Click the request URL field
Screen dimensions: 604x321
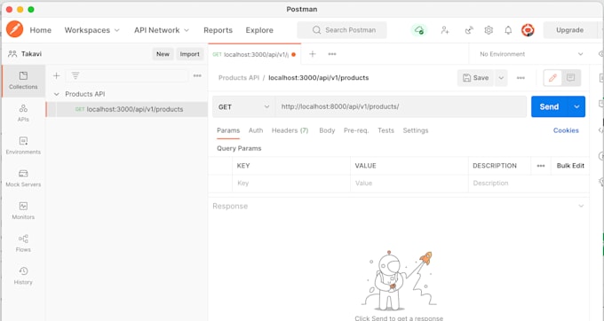(x=401, y=107)
